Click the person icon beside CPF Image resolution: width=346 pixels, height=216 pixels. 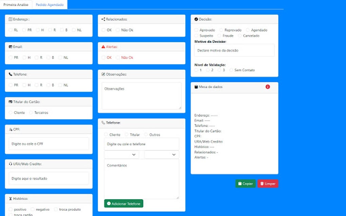11,129
